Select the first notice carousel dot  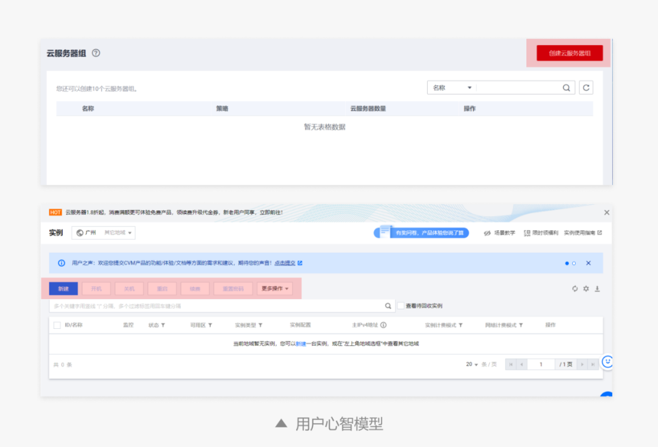coord(567,263)
